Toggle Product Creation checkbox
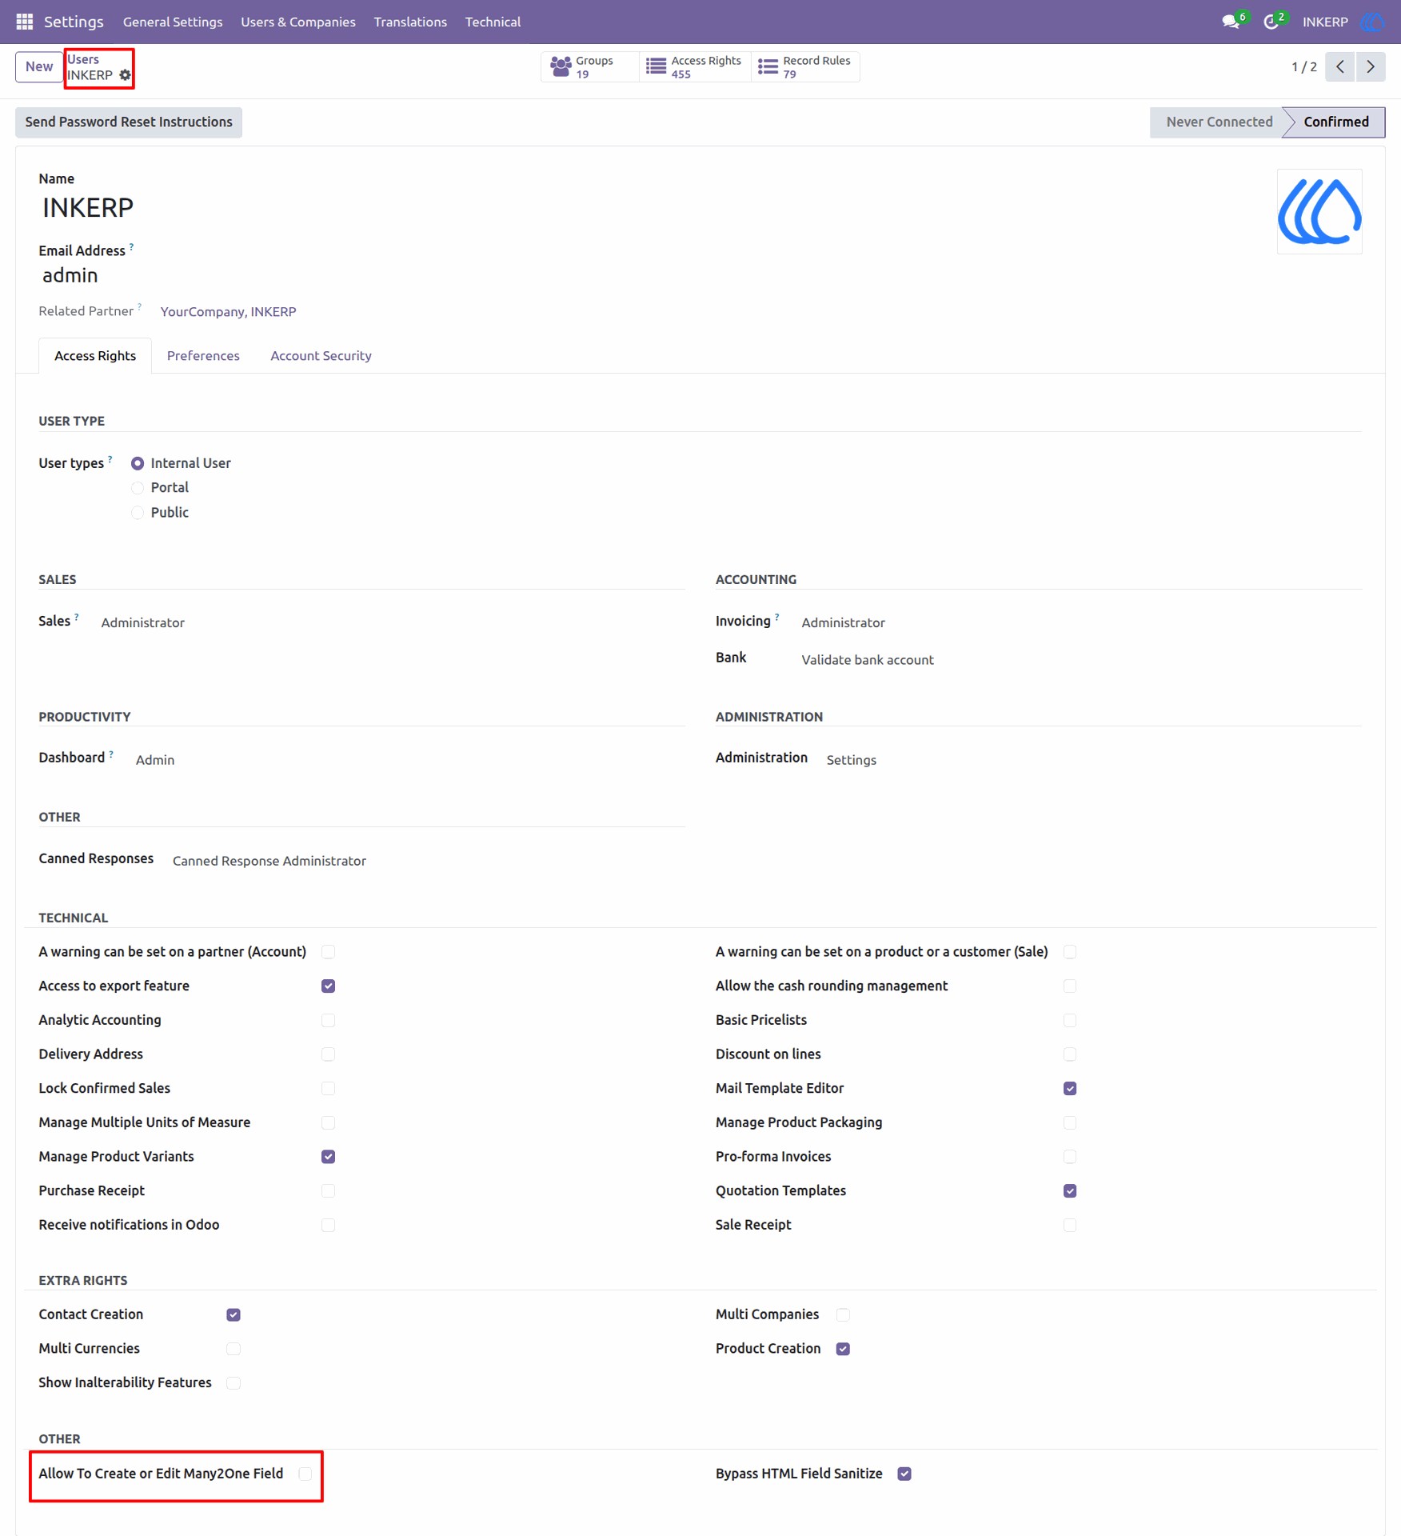Screen dimensions: 1401x1536 (x=843, y=1350)
